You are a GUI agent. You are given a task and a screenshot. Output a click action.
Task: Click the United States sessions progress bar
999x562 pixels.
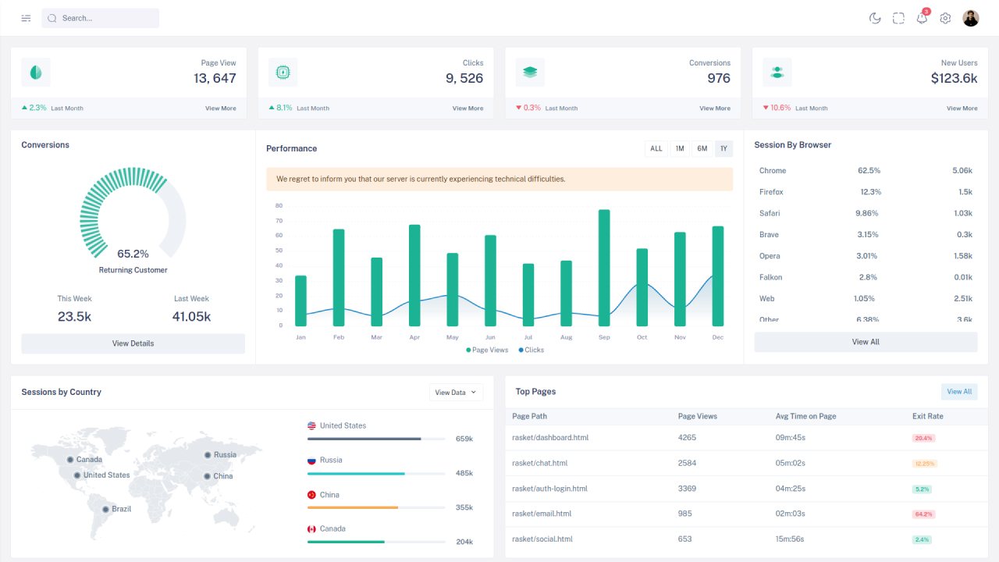point(377,438)
